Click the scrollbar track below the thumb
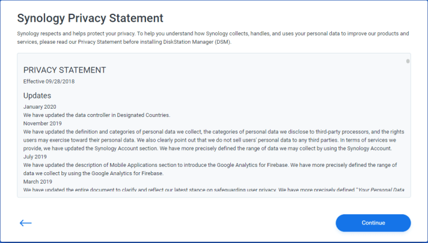Viewport: 428px width, 243px height. pos(408,132)
